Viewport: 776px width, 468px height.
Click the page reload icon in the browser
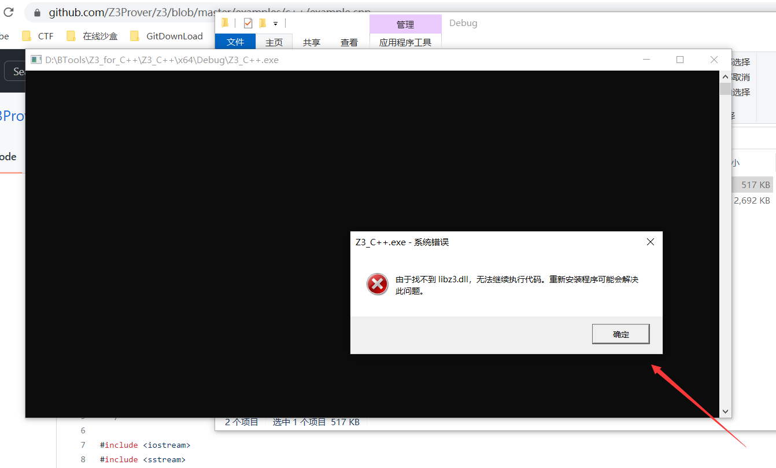pyautogui.click(x=8, y=12)
